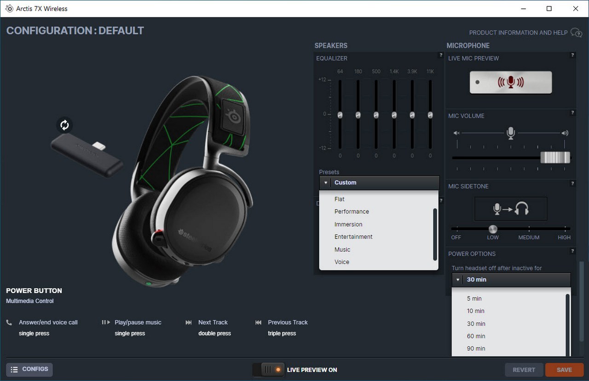The width and height of the screenshot is (589, 381).
Task: Click the POWER BUTTON heading
Action: point(34,291)
